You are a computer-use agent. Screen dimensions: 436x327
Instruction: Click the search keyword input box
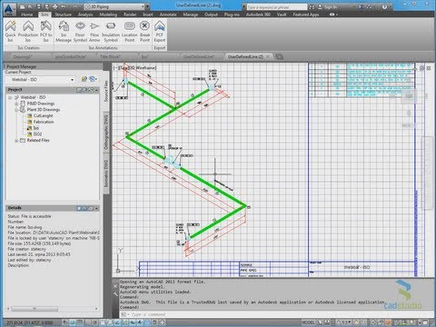[277, 6]
